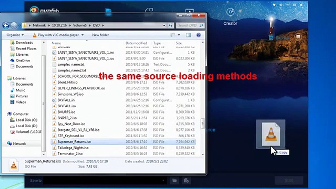
Task: Click the Network breadcrumb in address bar
Action: [x=39, y=25]
